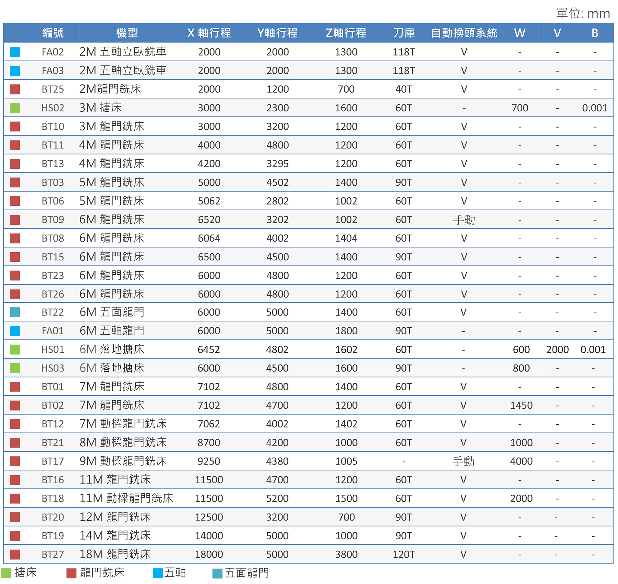Click the BT20 X travel value 12500
Screen dimensions: 618x584
point(209,517)
